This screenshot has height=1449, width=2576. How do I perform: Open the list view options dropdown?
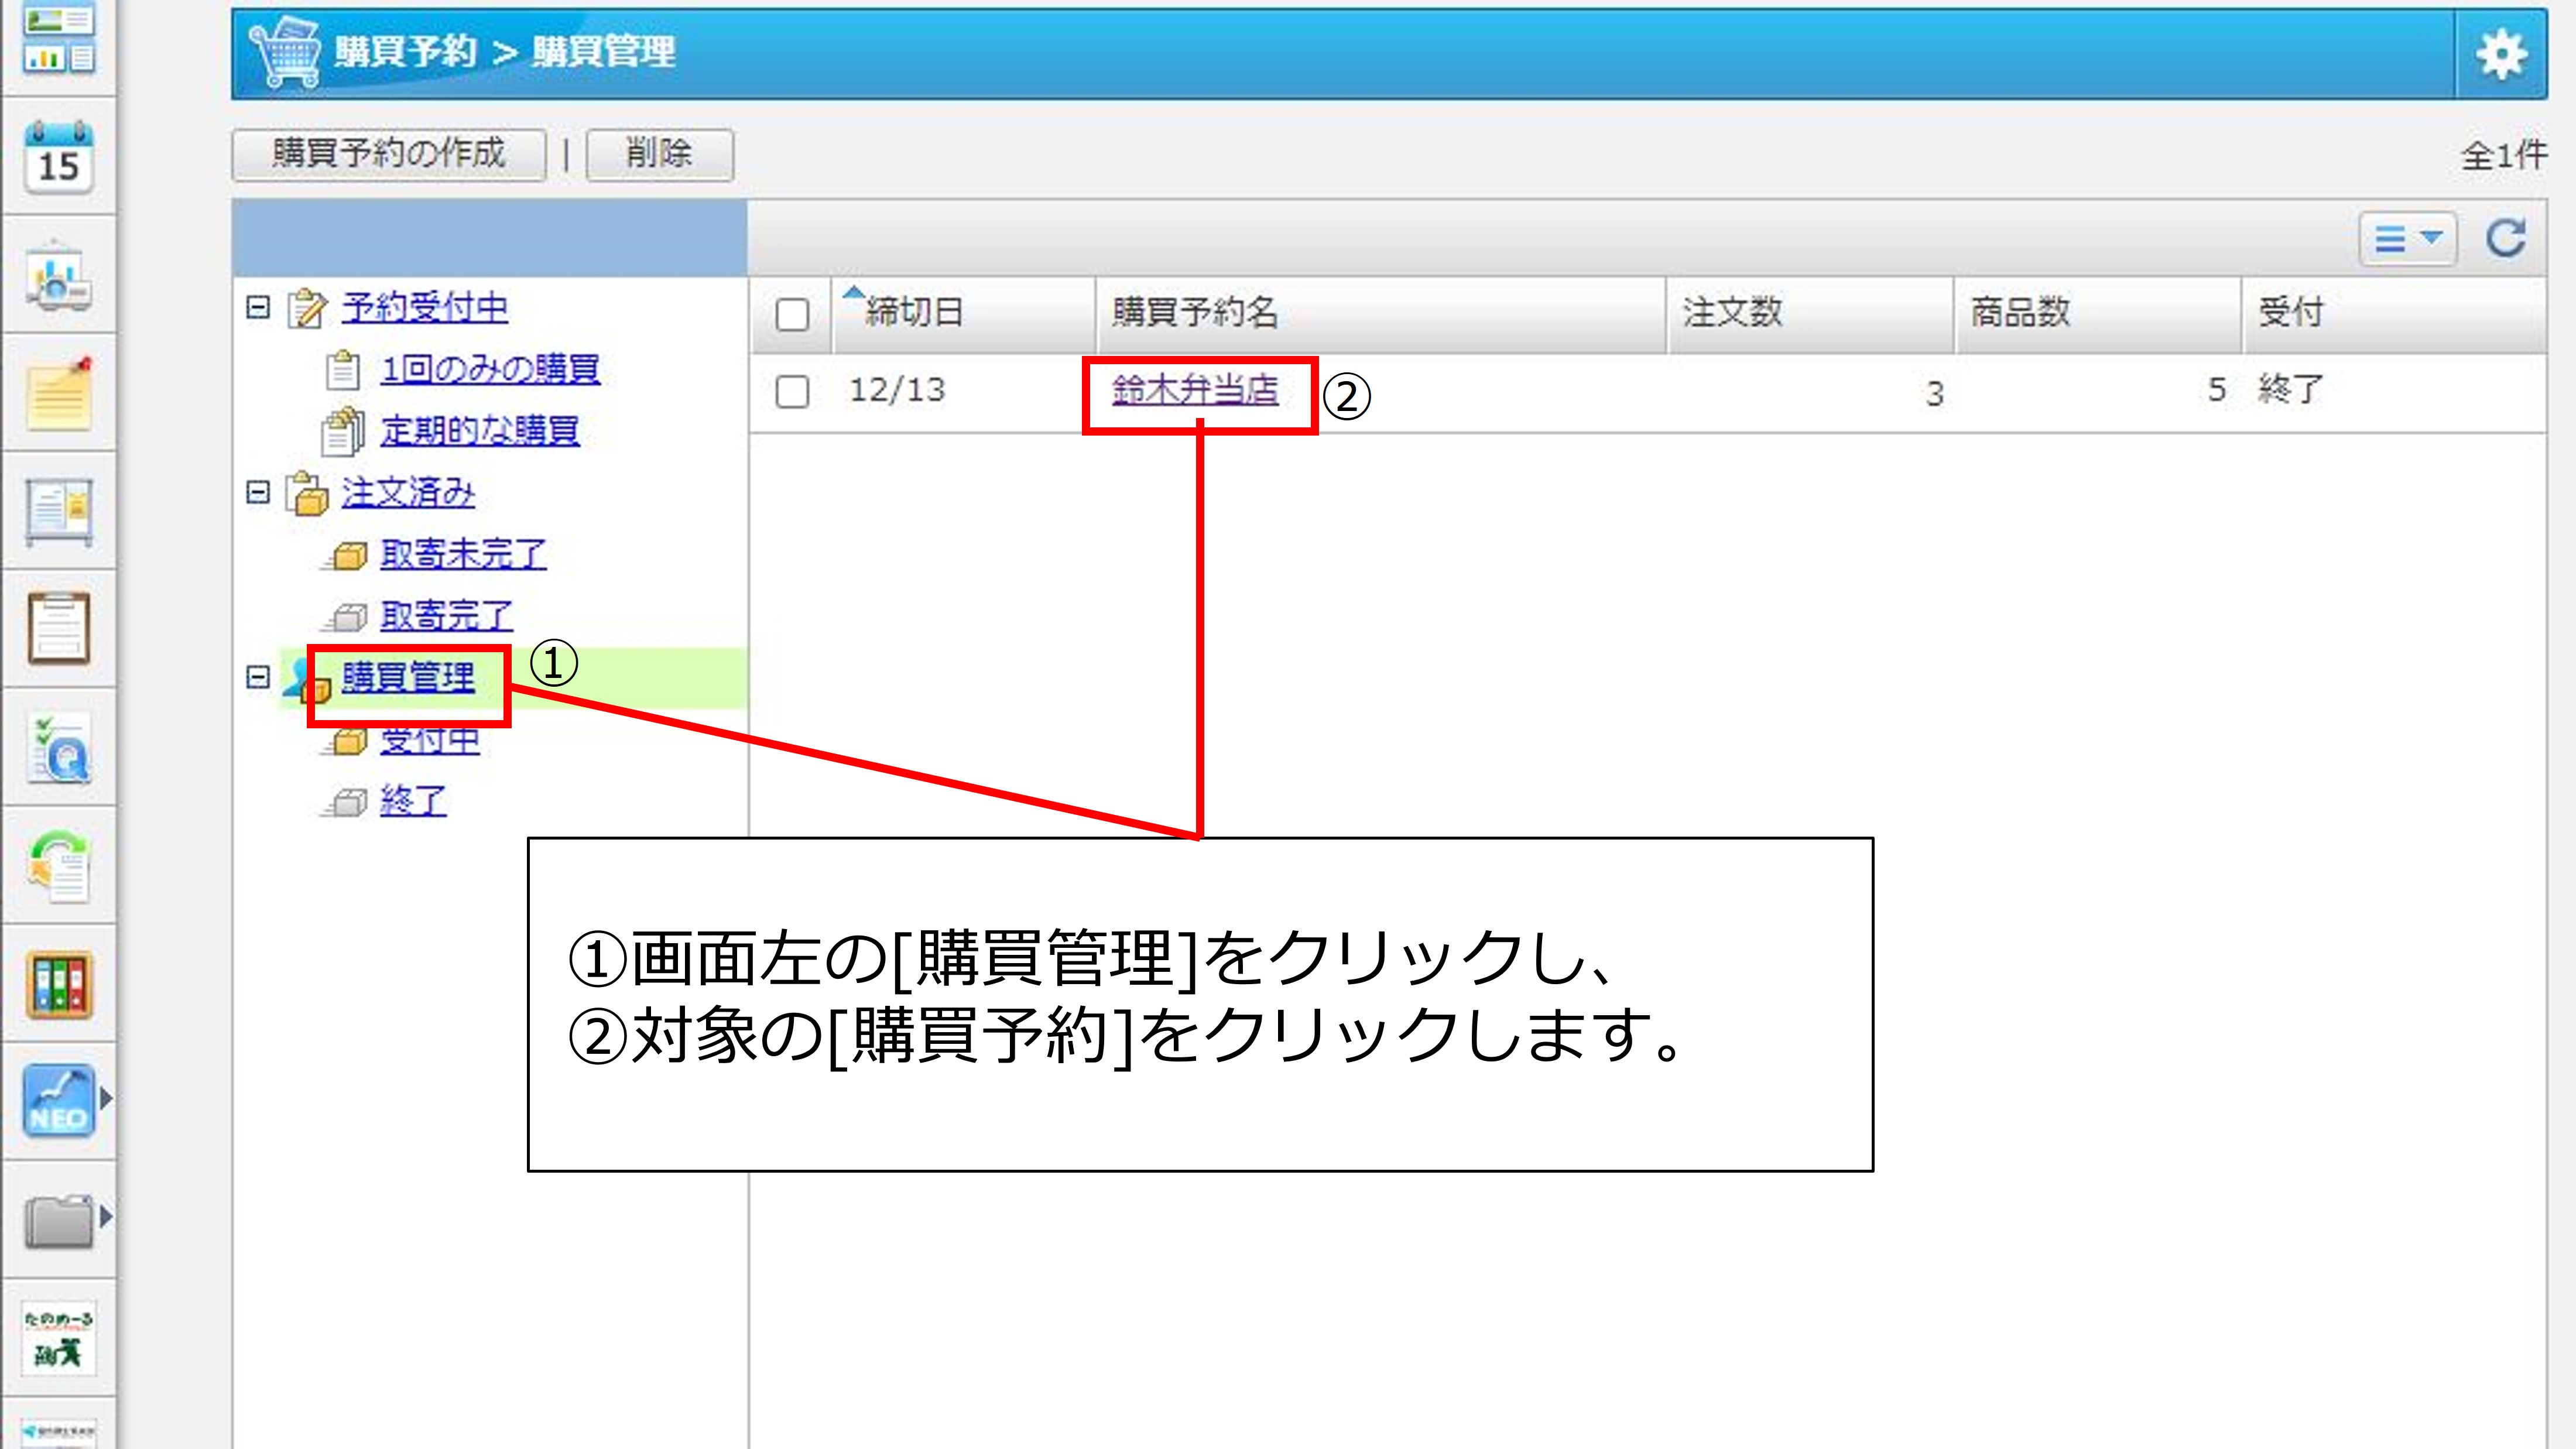point(2407,239)
